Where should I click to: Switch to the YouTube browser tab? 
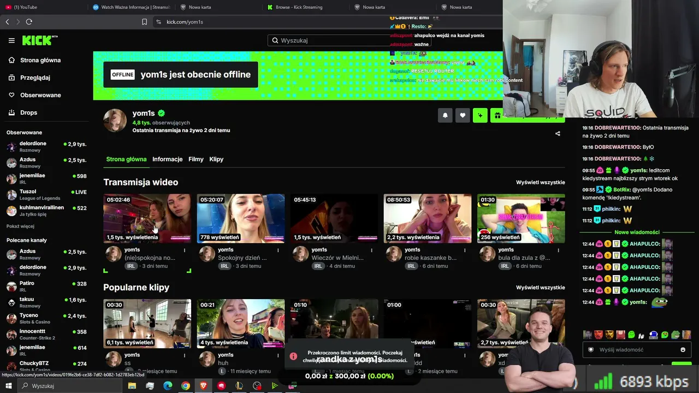(x=43, y=7)
